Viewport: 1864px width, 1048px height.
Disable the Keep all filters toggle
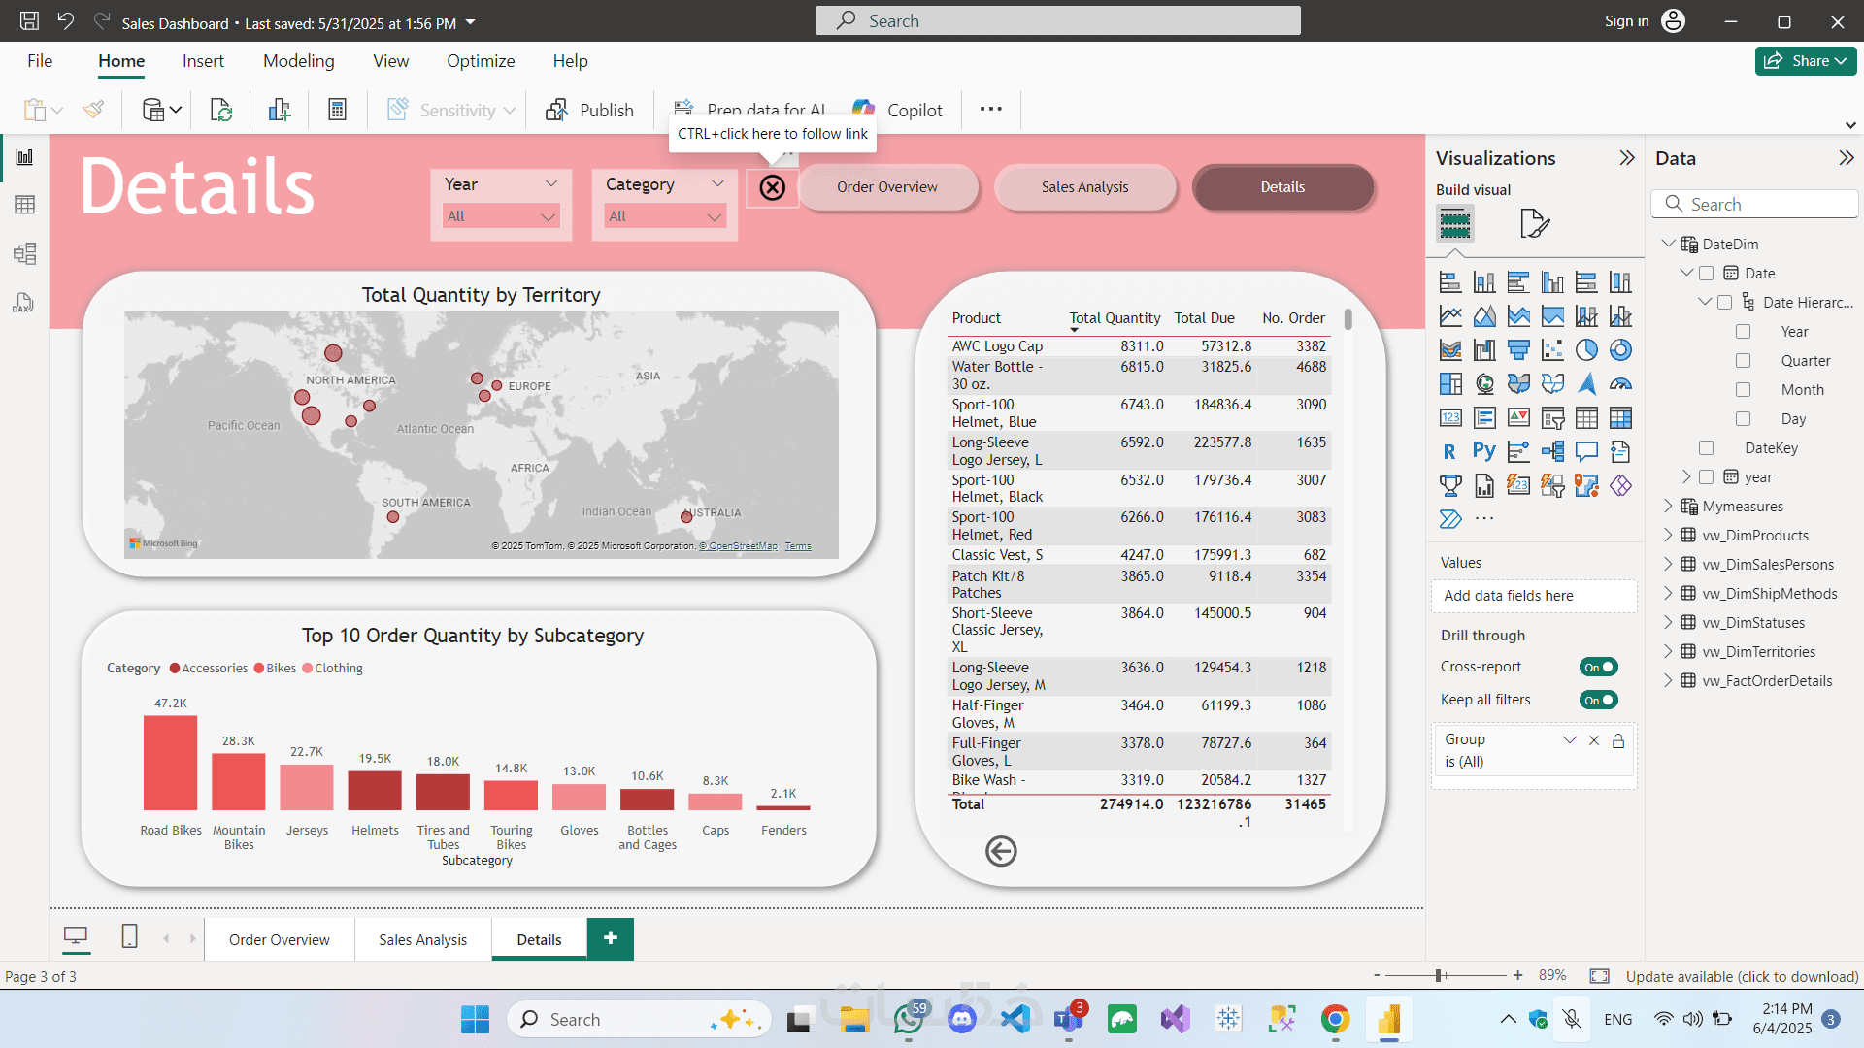pos(1598,700)
